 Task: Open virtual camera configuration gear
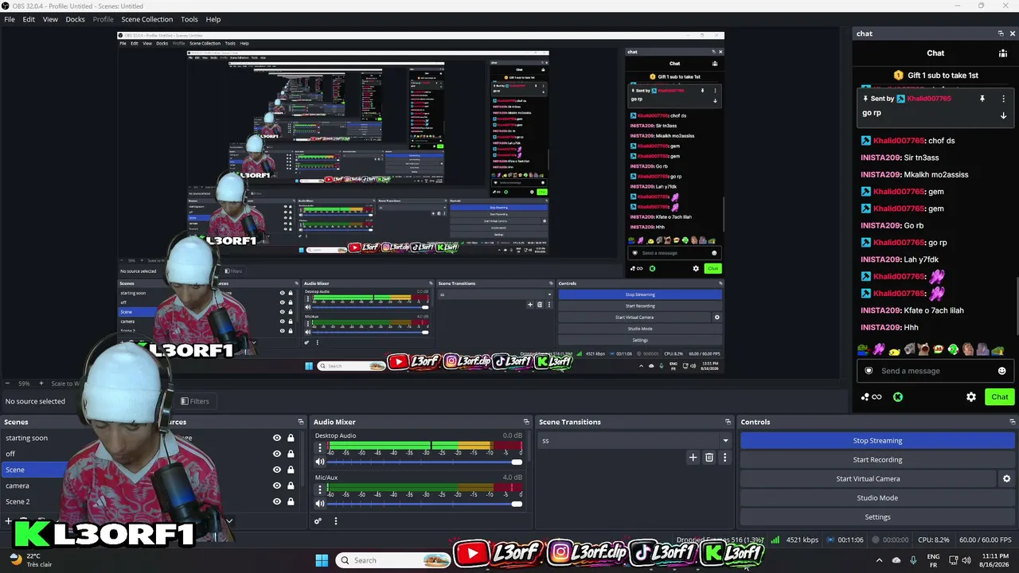click(1006, 479)
